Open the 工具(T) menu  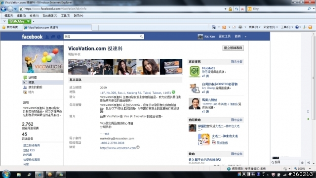coord(66,15)
